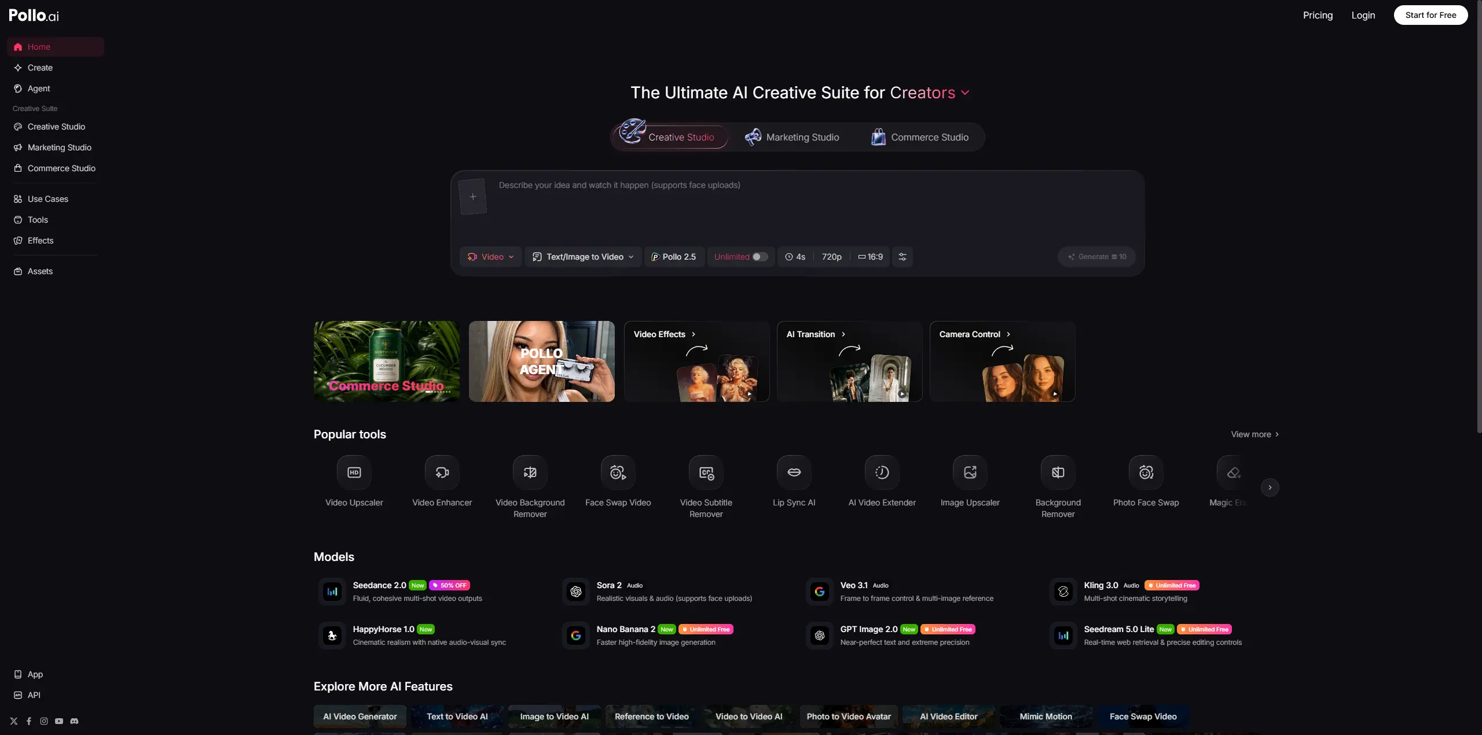Expand the Creators audience dropdown in the headline
This screenshot has width=1482, height=735.
click(930, 93)
